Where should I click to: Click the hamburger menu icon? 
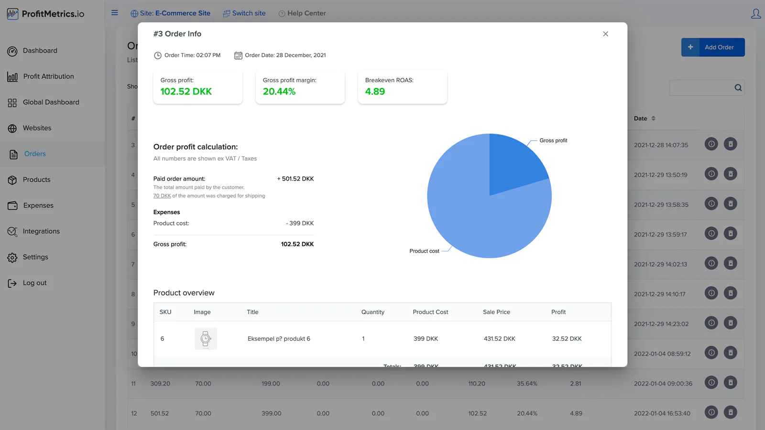115,13
